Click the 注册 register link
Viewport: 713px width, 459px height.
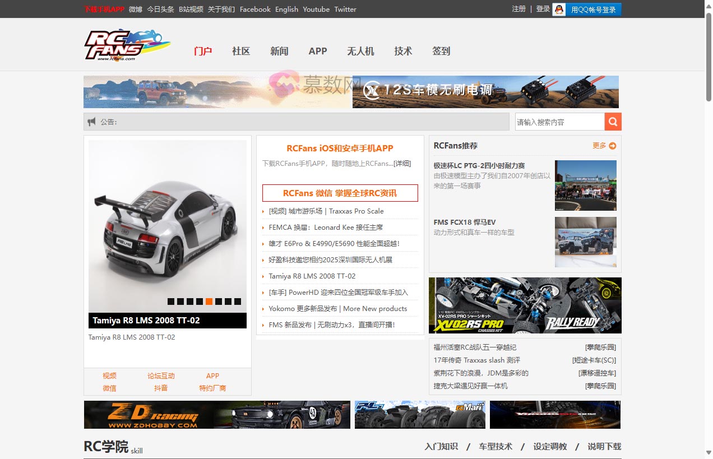click(x=518, y=9)
